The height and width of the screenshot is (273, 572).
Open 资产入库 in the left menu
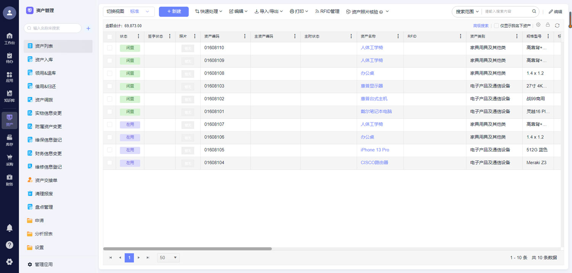44,60
